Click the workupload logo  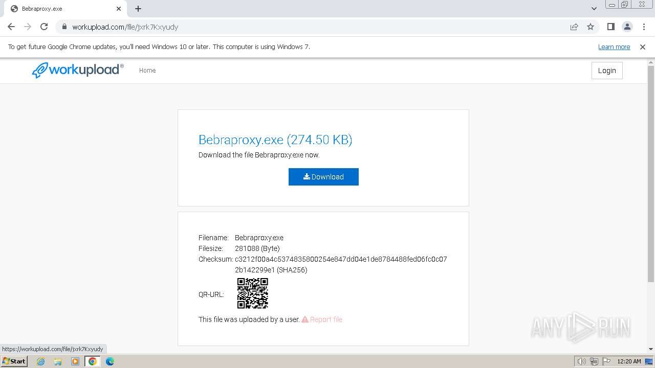tap(78, 70)
